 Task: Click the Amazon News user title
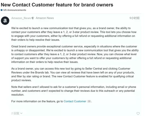coord(45,18)
